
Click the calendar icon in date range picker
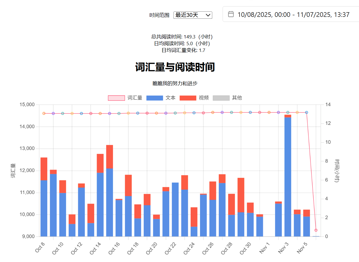tap(231, 14)
